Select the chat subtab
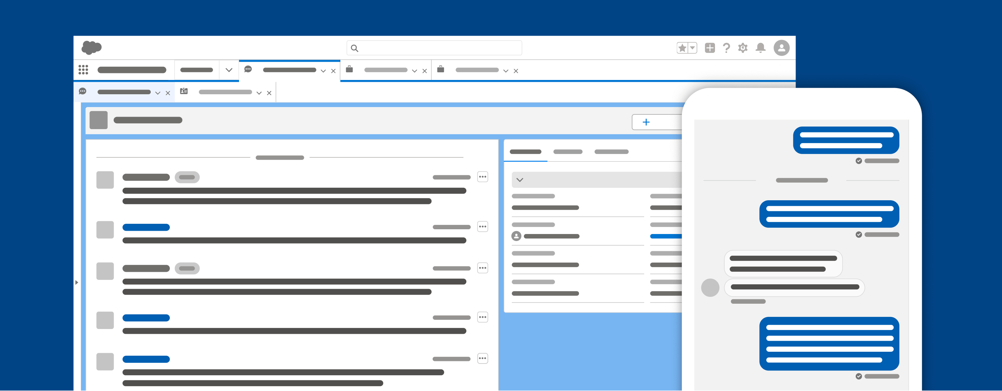 point(124,92)
